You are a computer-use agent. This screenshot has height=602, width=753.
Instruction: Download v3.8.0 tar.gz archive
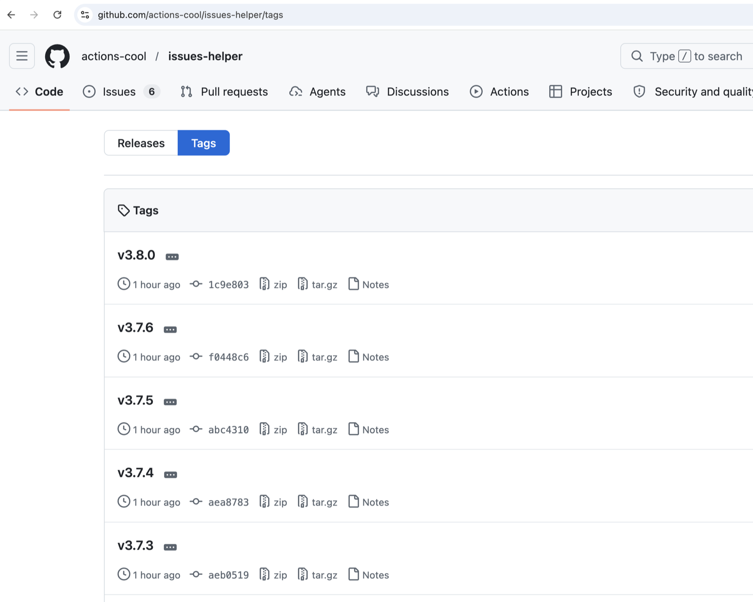(x=318, y=285)
